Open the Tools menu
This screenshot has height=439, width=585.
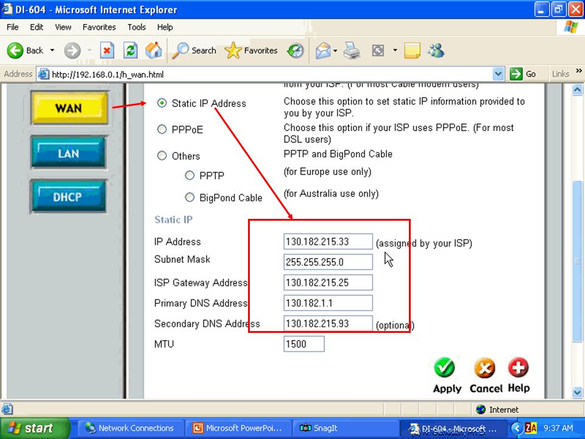[x=136, y=27]
